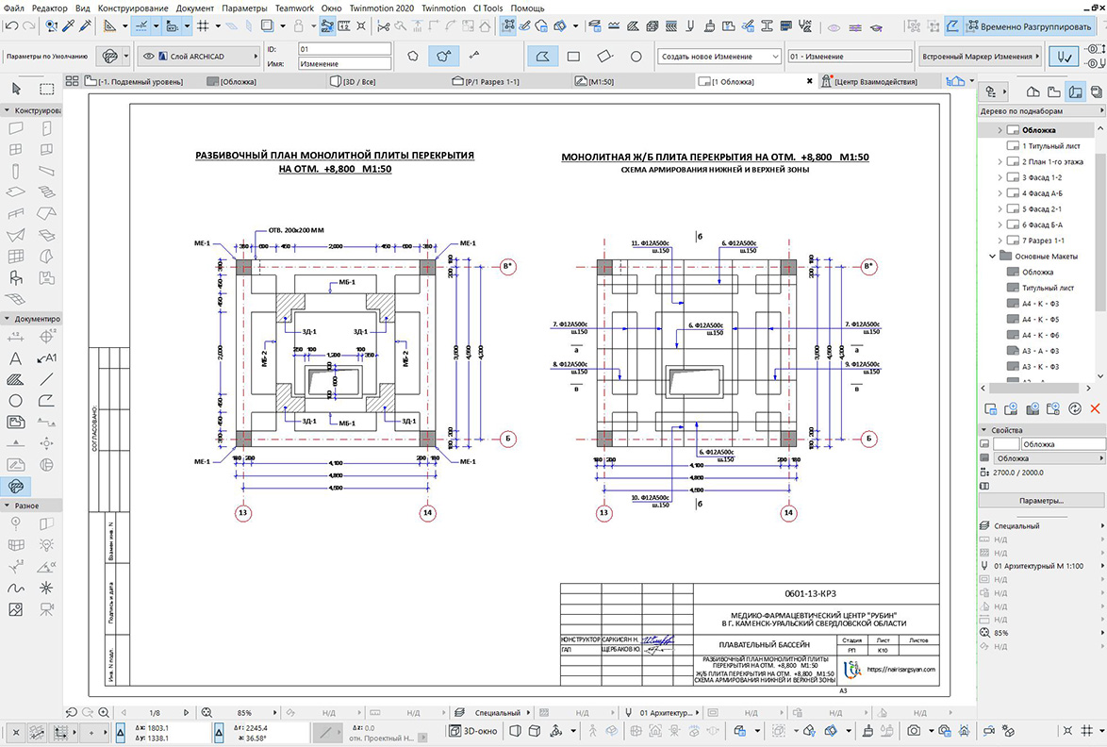Expand '7 Разрез 1-1' tree node

click(x=1000, y=241)
